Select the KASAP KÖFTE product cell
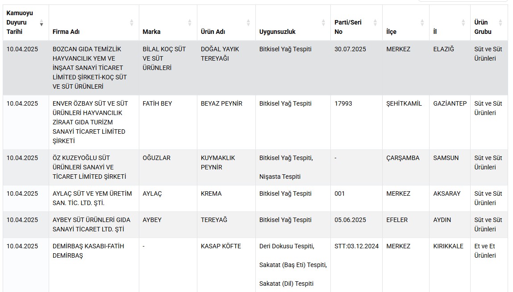 pyautogui.click(x=226, y=265)
